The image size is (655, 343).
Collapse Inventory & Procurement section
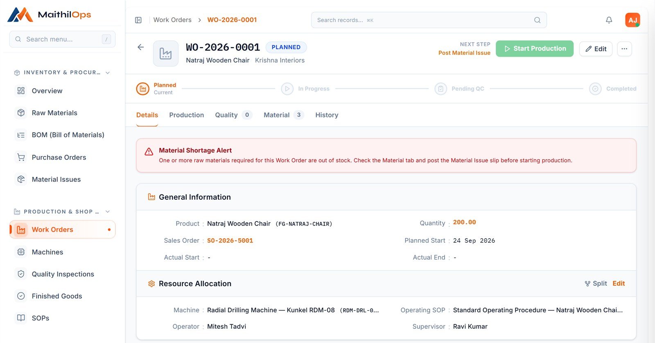pyautogui.click(x=108, y=72)
